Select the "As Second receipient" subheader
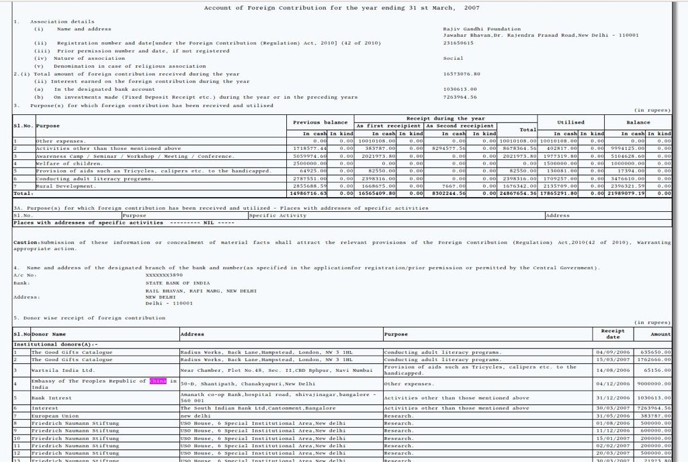688x462 pixels. pyautogui.click(x=460, y=126)
